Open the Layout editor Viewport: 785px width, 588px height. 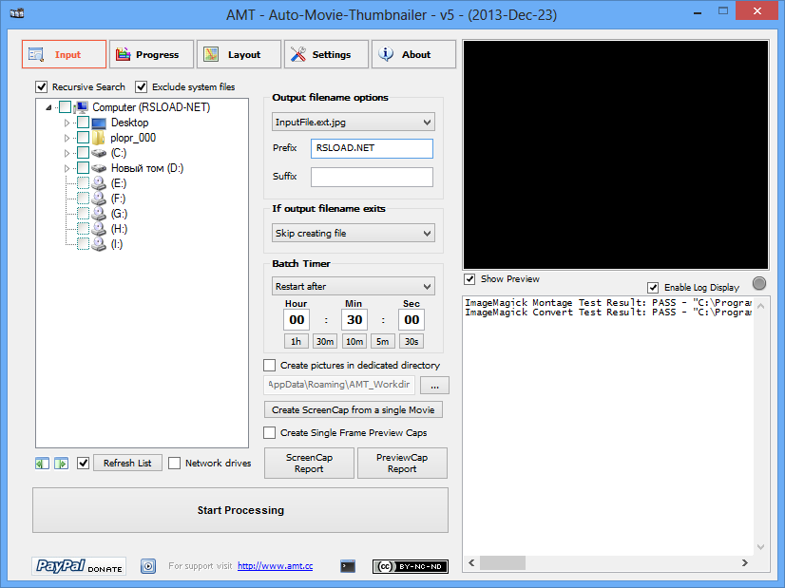click(x=238, y=54)
